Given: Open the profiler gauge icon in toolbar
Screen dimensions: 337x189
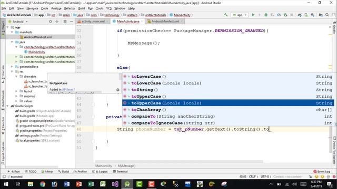Looking at the screenshot, I should 279,15.
